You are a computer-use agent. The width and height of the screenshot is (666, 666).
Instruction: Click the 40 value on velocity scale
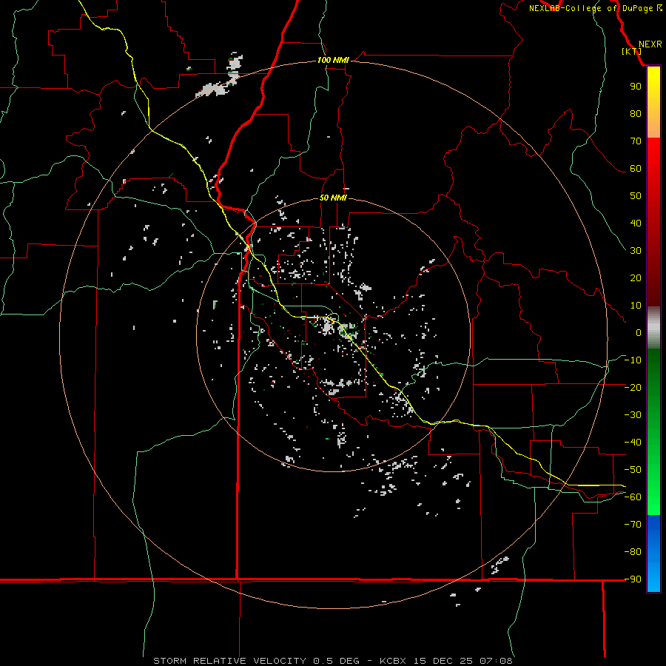[636, 223]
